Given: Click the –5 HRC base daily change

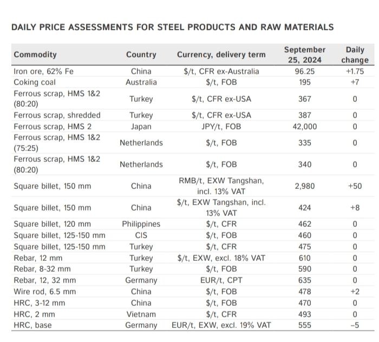Looking at the screenshot, I should (x=355, y=325).
